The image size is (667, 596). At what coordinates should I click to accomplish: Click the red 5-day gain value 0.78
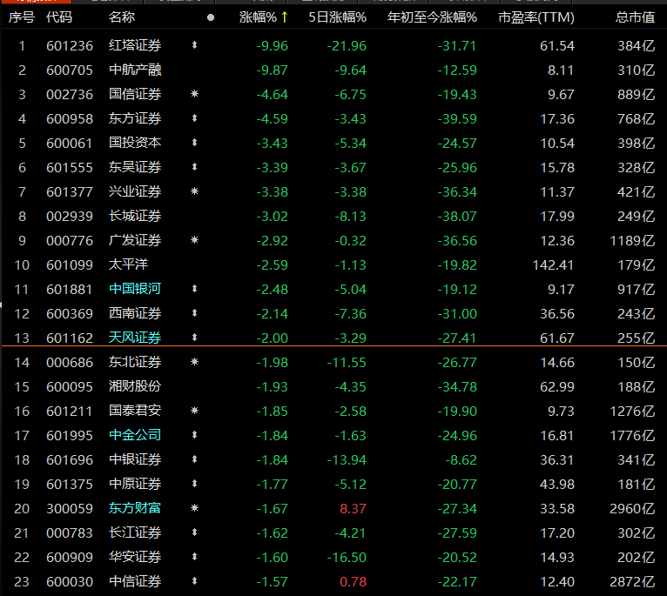tap(353, 581)
